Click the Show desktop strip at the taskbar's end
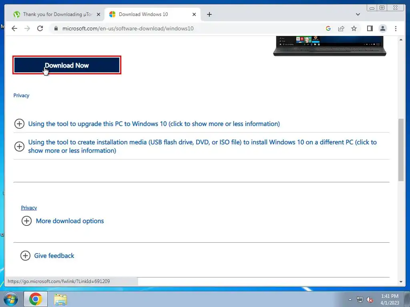 (407, 299)
